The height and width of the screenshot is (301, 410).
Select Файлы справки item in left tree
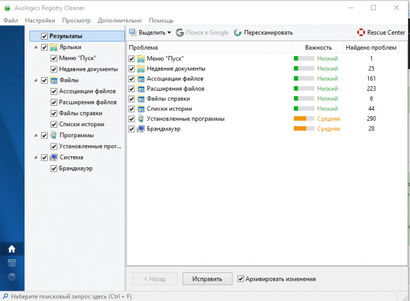click(81, 113)
